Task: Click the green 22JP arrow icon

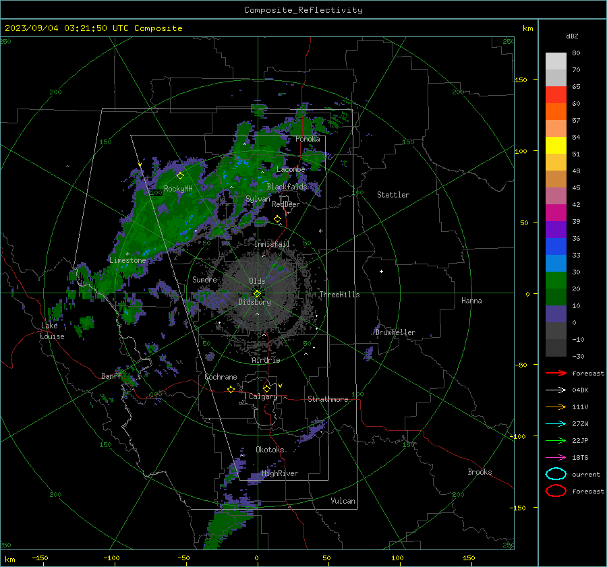Action: [556, 440]
